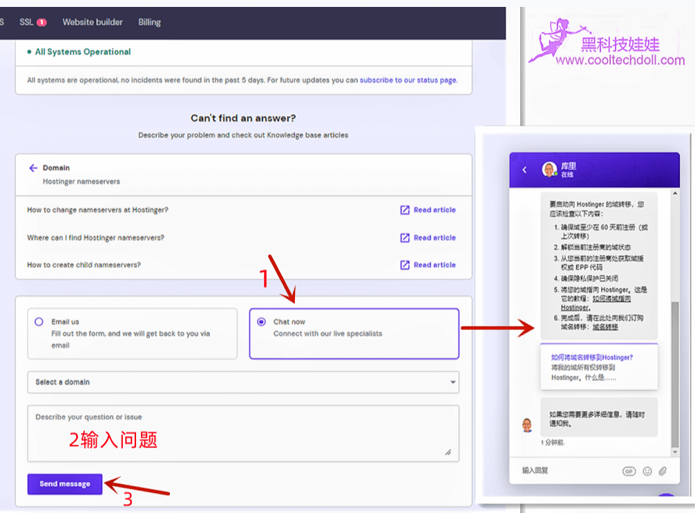This screenshot has width=695, height=513.
Task: Go back using the chat header chevron
Action: 525,170
